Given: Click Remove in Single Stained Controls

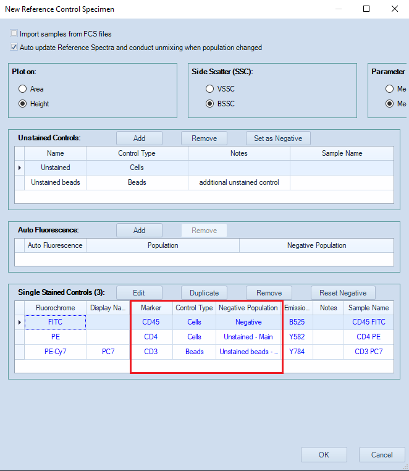Looking at the screenshot, I should pyautogui.click(x=269, y=292).
